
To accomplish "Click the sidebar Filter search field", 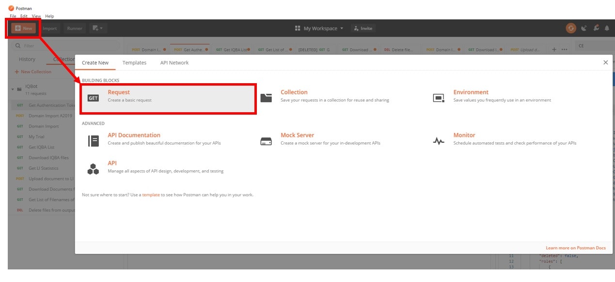I will pyautogui.click(x=66, y=45).
